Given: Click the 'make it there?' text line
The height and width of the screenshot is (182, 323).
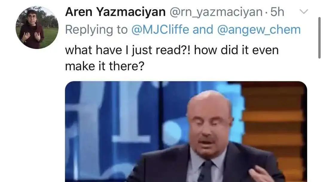Looking at the screenshot, I should [105, 66].
